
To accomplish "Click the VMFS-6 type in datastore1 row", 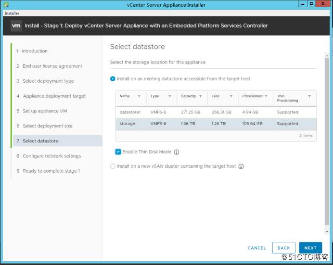I will 158,112.
